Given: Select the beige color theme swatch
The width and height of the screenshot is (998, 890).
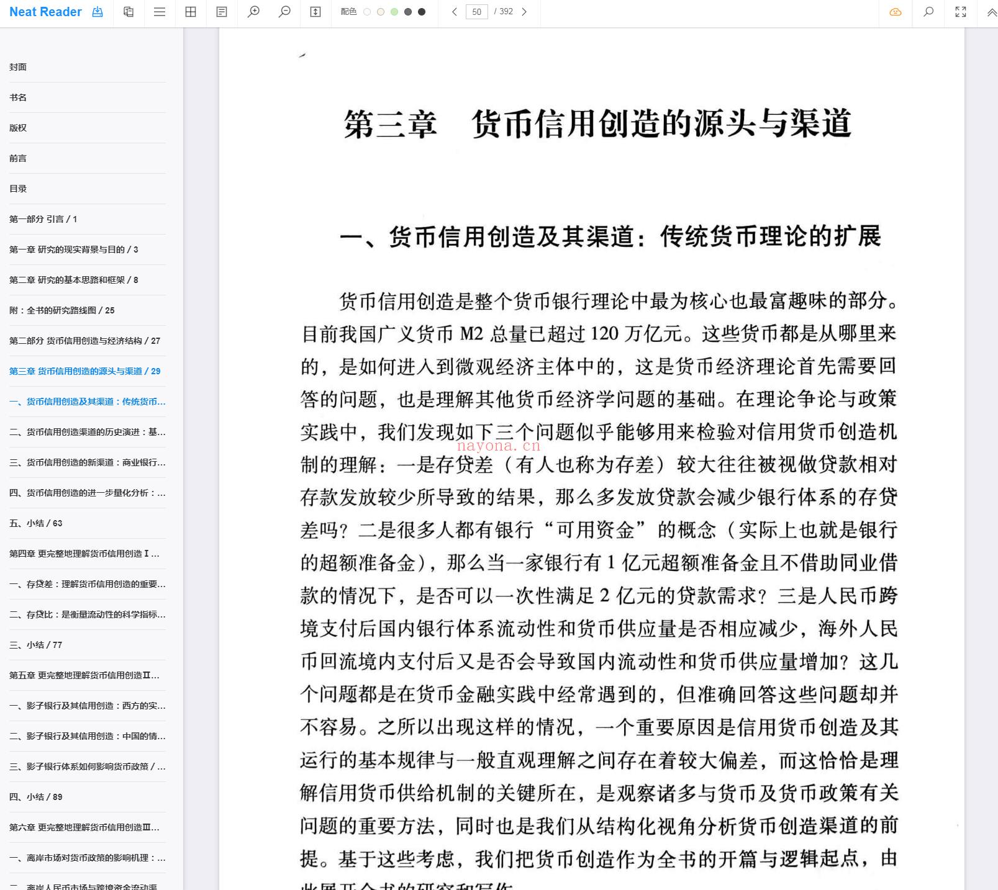Looking at the screenshot, I should 381,12.
